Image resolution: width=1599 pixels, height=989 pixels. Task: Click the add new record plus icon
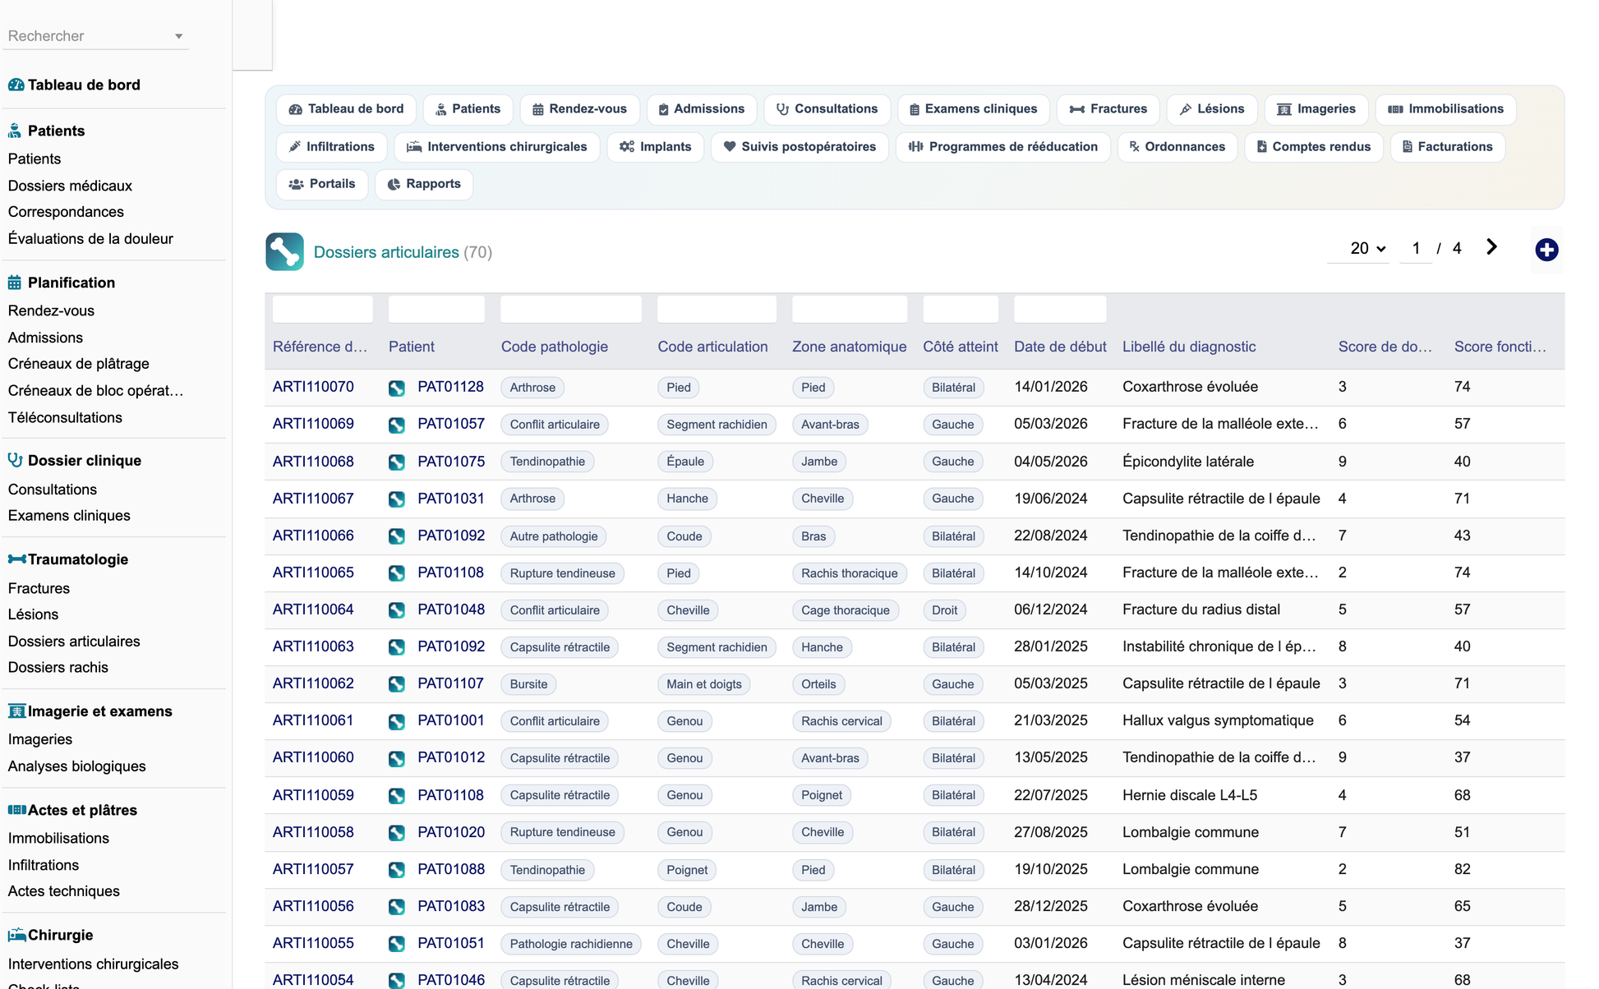coord(1546,250)
